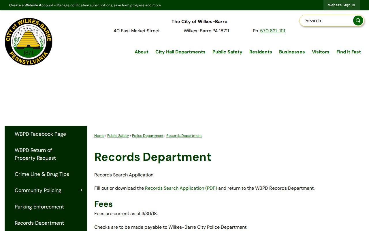Click the green search magnifier button
The width and height of the screenshot is (369, 231).
pos(358,21)
